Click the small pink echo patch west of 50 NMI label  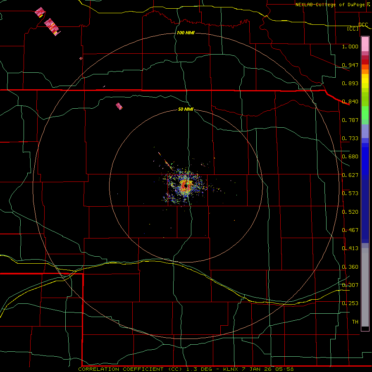click(x=119, y=106)
